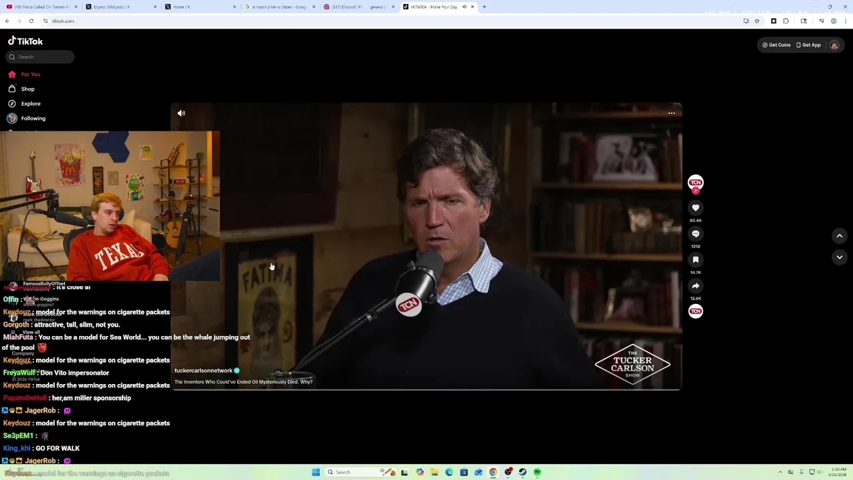Screen dimensions: 853x480
Task: Open the Chrome side panel search icon
Action: [x=804, y=21]
